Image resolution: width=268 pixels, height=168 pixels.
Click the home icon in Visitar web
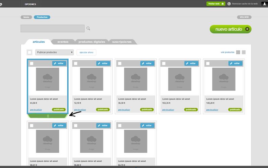coord(222,4)
